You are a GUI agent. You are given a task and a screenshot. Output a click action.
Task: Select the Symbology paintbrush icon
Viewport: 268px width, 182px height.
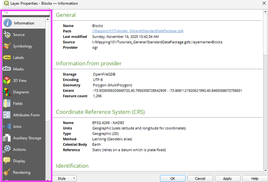[7, 46]
